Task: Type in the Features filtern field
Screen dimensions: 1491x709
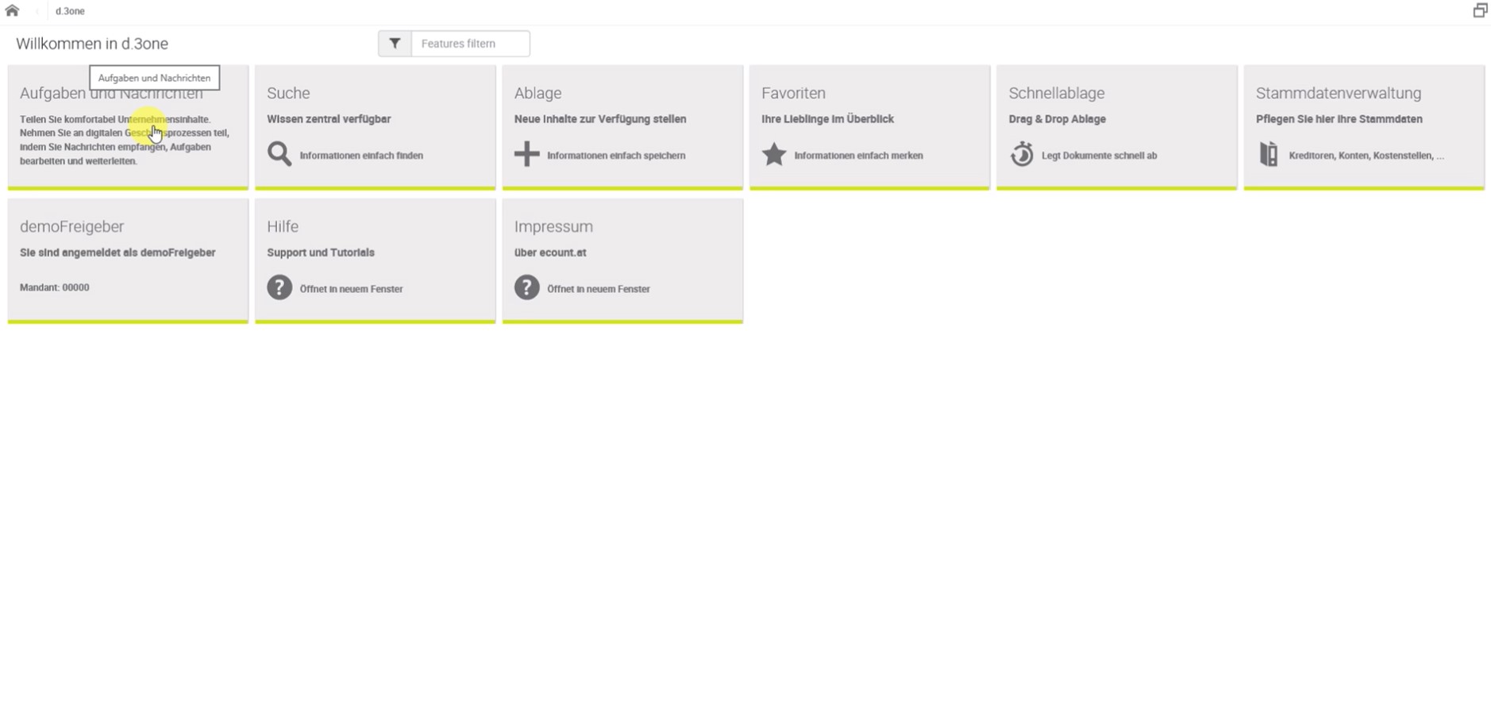Action: pyautogui.click(x=470, y=44)
